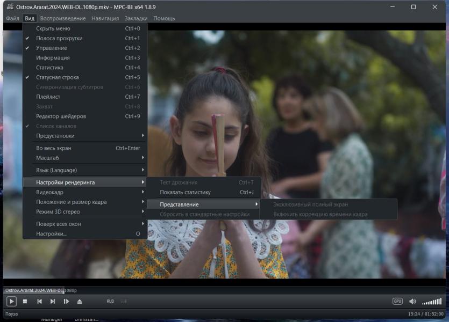Uncheck 'Управление' in the Вид menu
The image size is (449, 322).
click(52, 48)
